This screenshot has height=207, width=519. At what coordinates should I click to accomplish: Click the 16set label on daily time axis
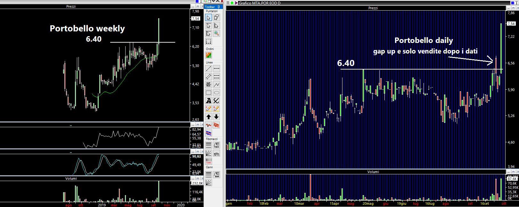(485, 203)
